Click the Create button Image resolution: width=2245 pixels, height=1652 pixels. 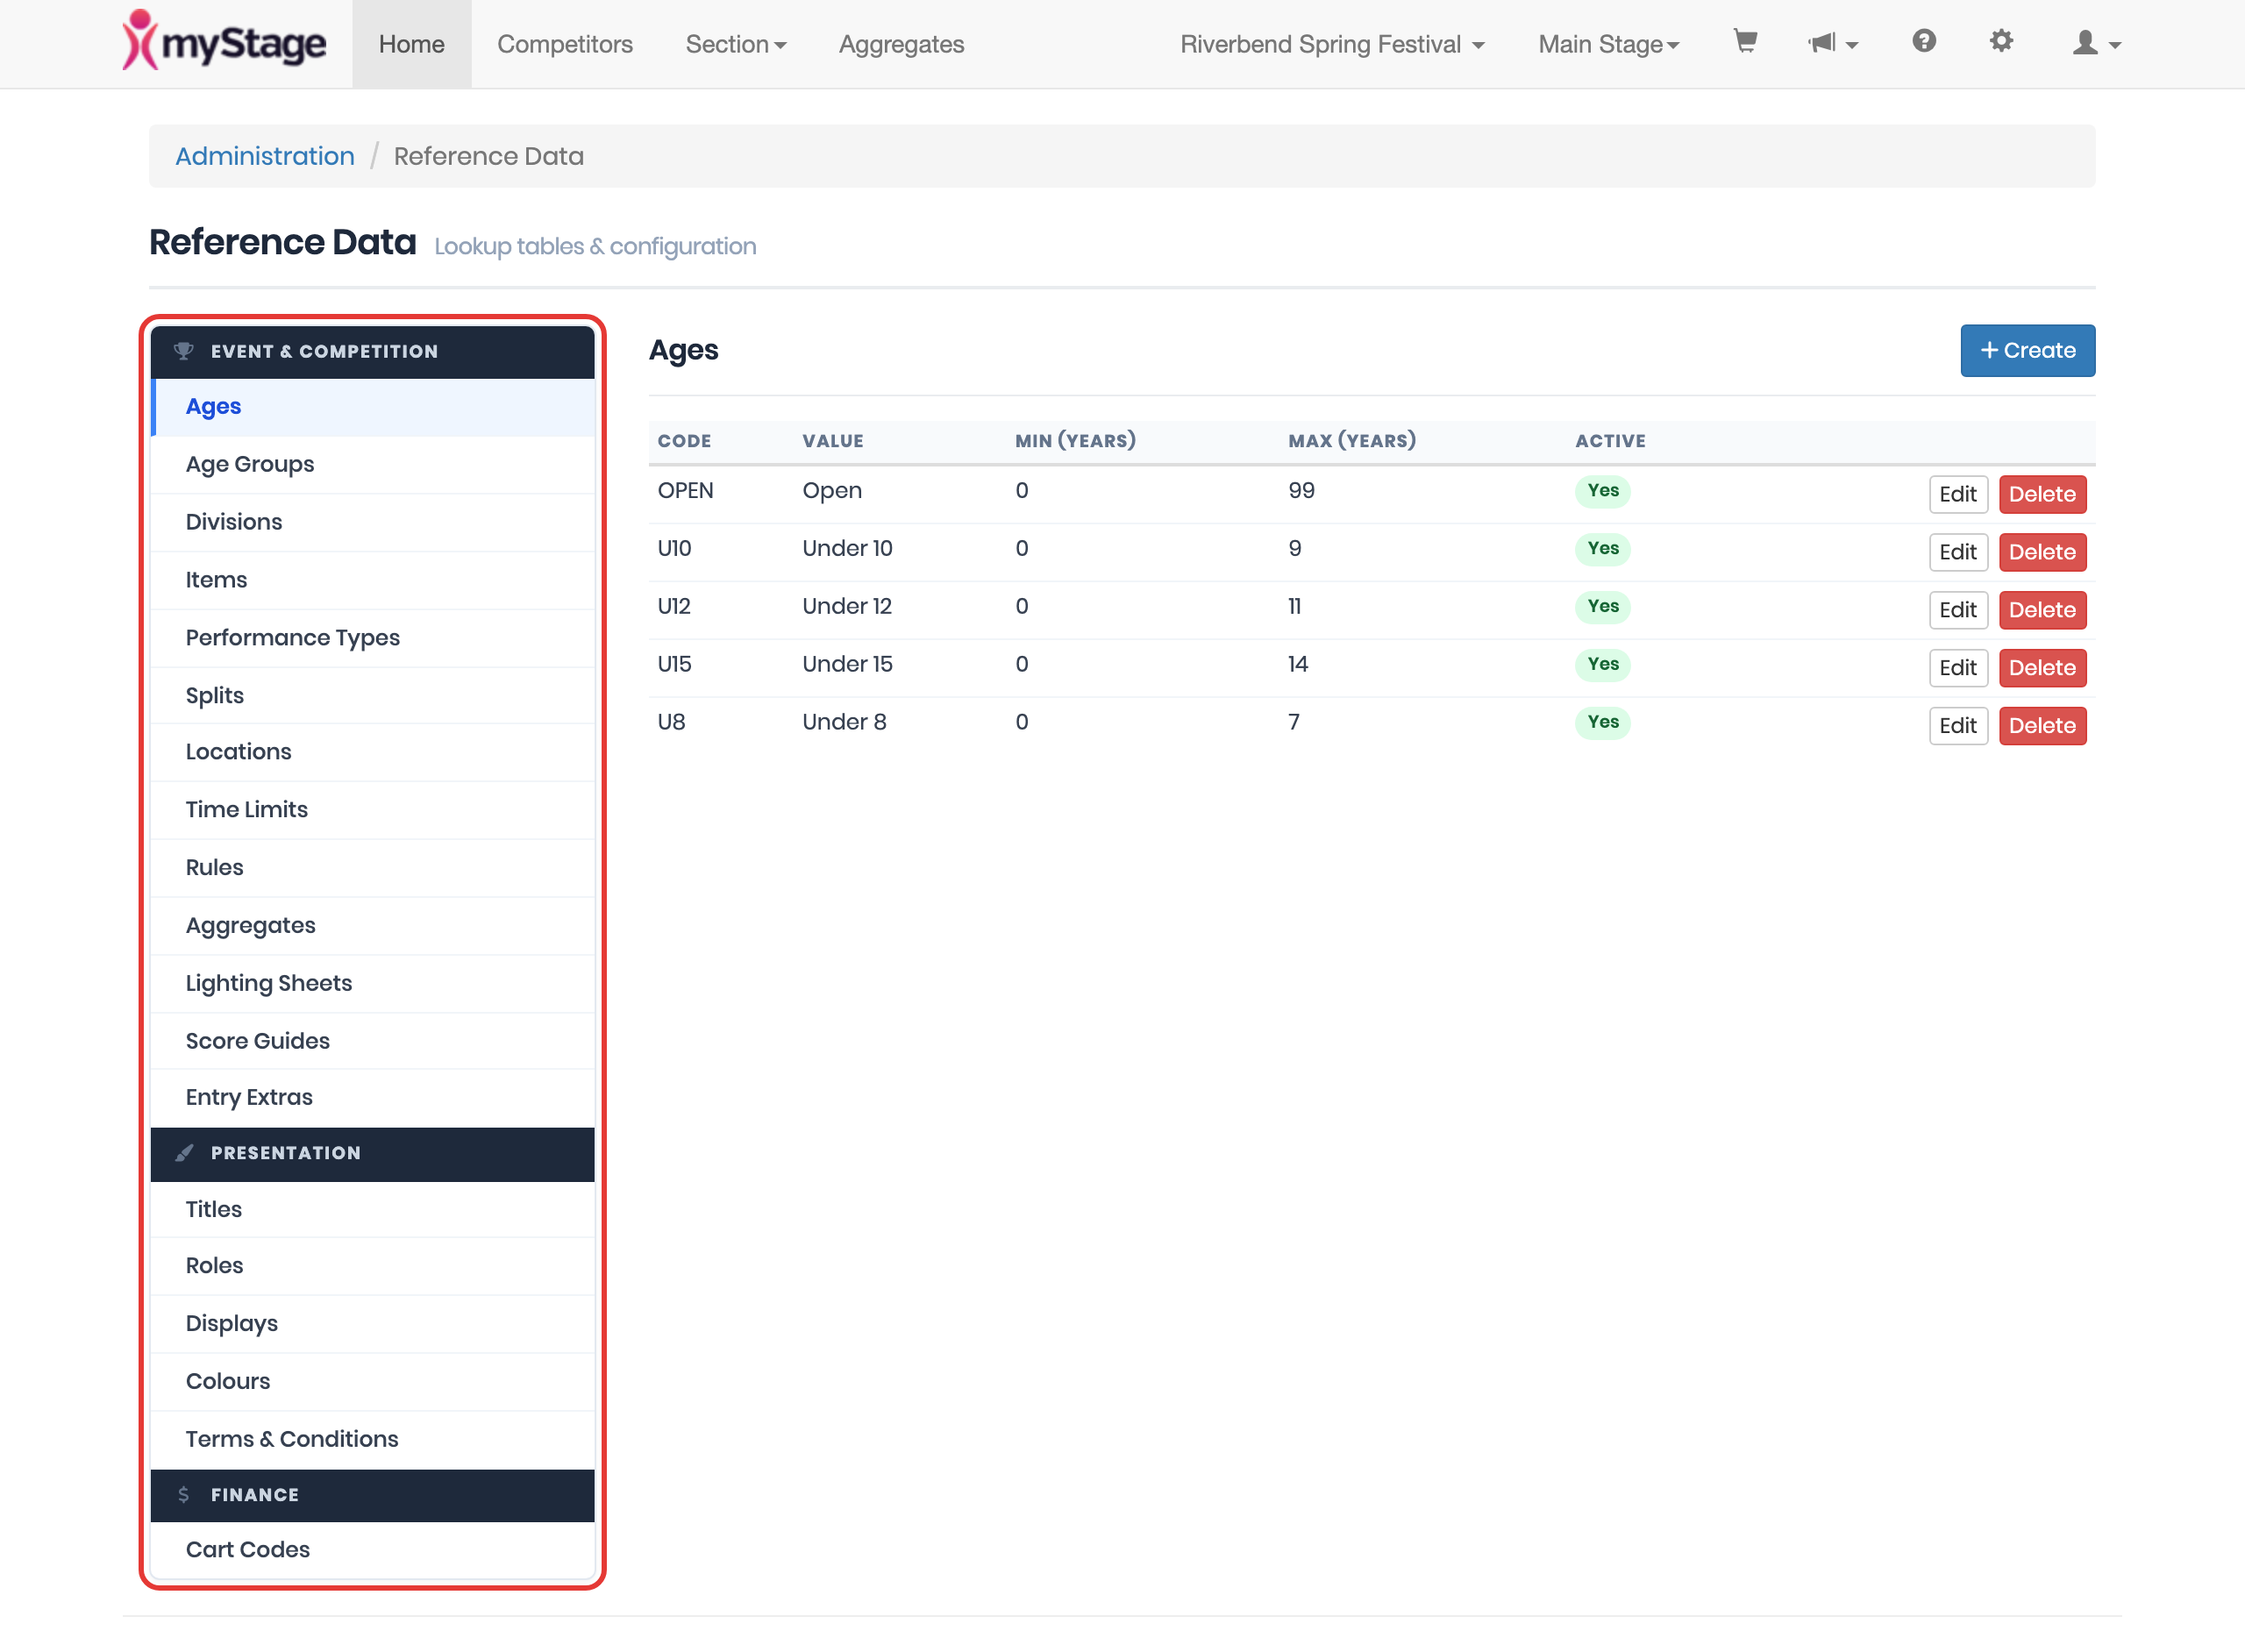click(x=2027, y=350)
